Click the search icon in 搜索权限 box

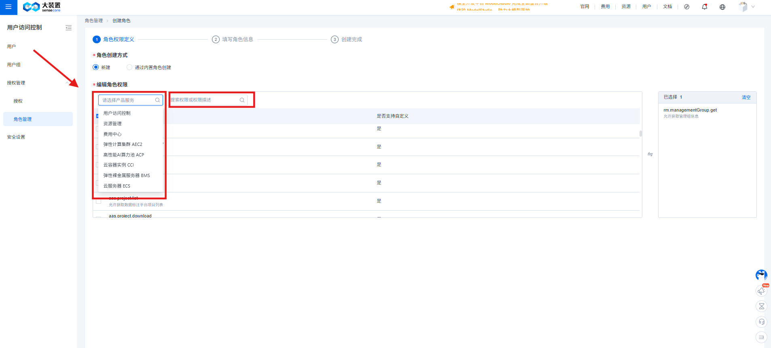(242, 100)
